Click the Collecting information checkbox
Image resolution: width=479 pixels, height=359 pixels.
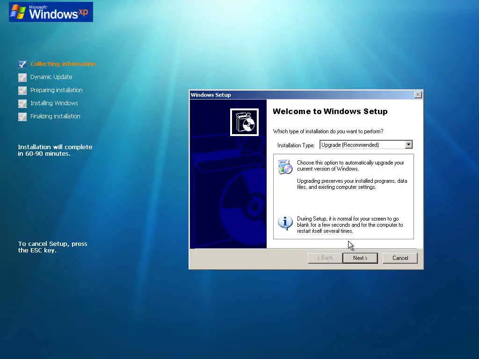click(22, 64)
